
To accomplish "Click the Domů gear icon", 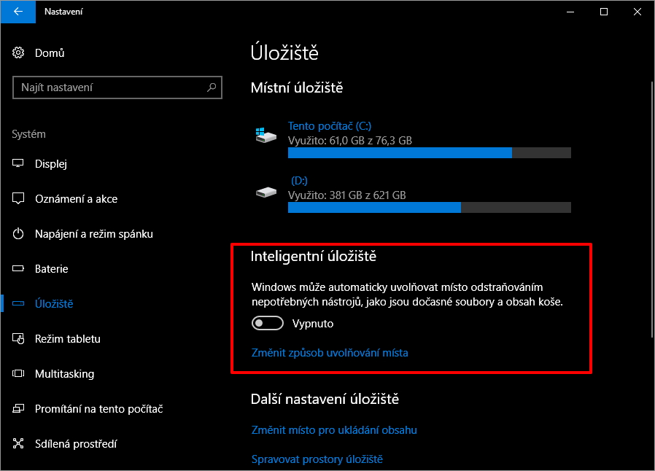I will coord(19,52).
